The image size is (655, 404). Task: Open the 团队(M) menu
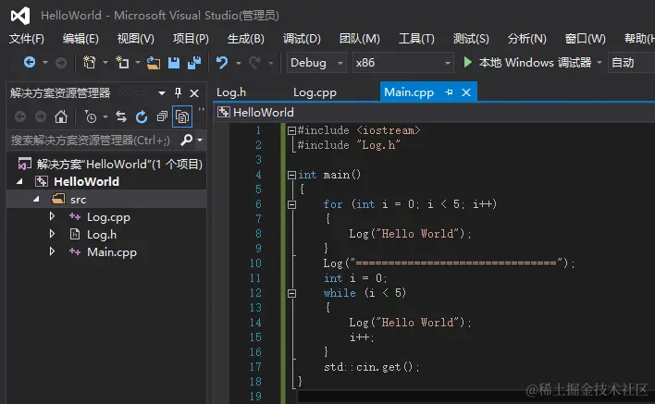(x=360, y=39)
